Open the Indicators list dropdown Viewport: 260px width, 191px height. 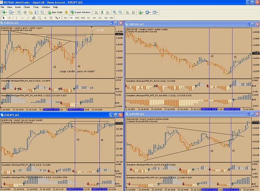(142, 12)
